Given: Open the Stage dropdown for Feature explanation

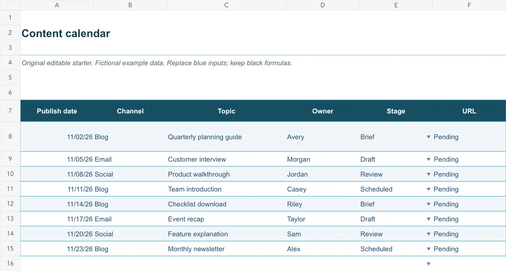Looking at the screenshot, I should (429, 234).
